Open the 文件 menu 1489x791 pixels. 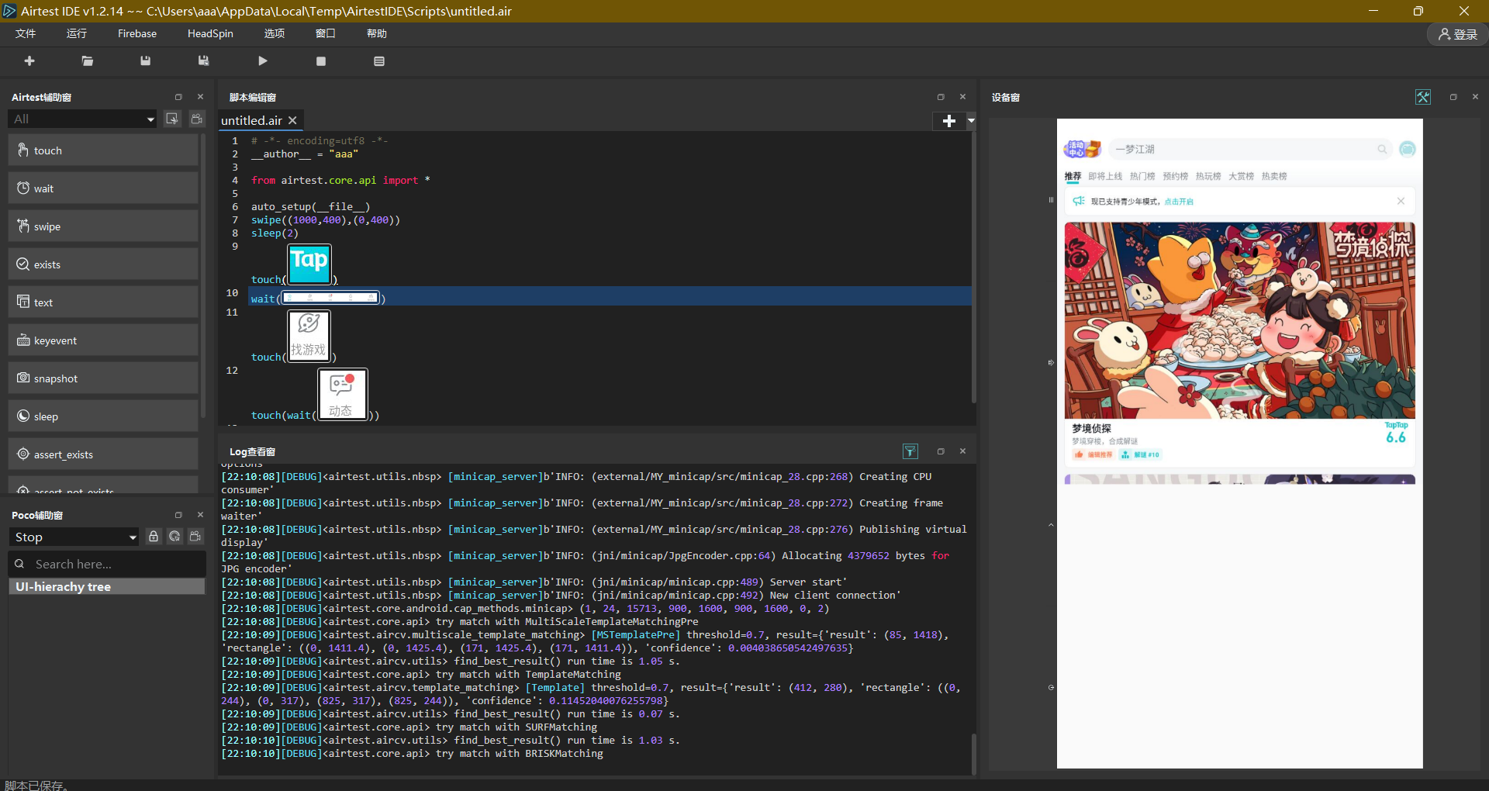click(26, 33)
